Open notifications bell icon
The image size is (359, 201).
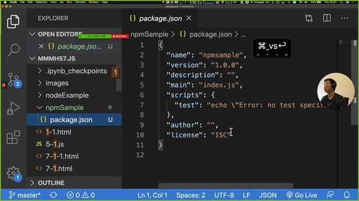pos(347,195)
